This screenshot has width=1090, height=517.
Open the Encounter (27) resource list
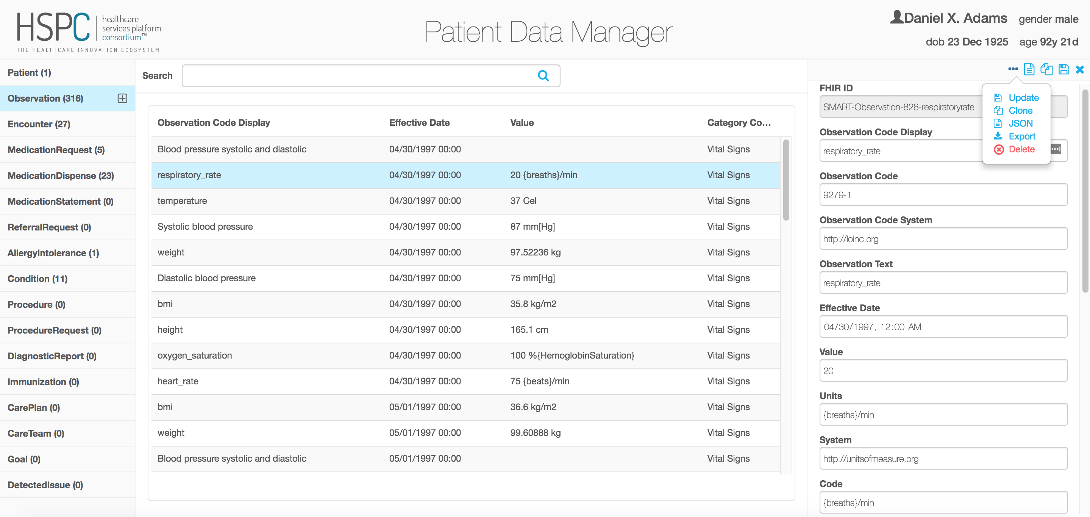coord(39,124)
